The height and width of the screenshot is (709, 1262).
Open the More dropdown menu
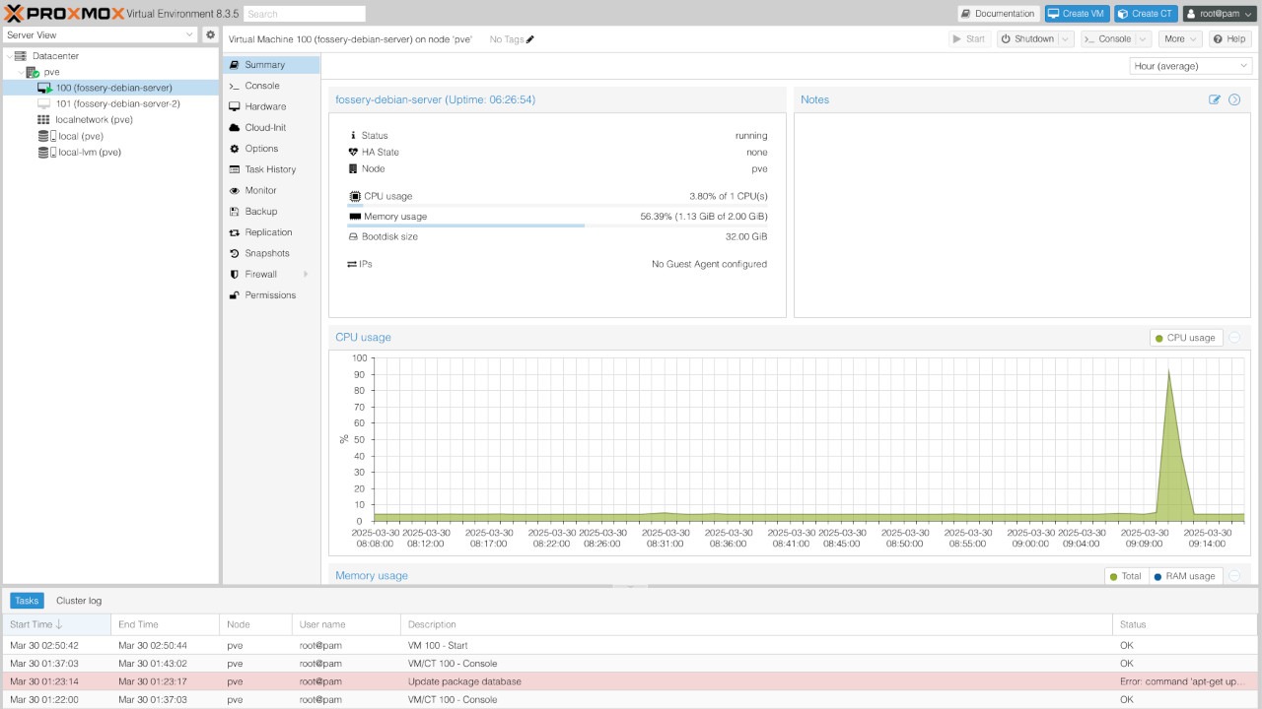tap(1179, 39)
